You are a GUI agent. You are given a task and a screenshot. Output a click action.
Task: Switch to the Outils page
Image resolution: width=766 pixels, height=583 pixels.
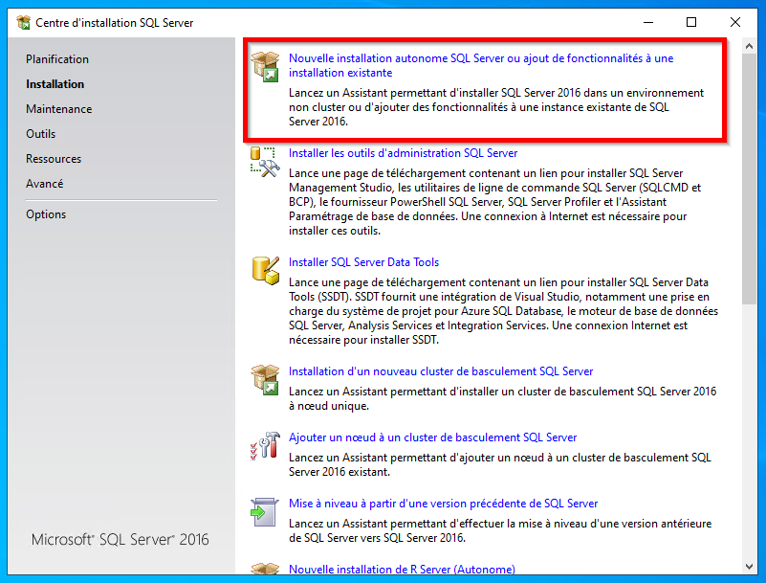(x=40, y=134)
